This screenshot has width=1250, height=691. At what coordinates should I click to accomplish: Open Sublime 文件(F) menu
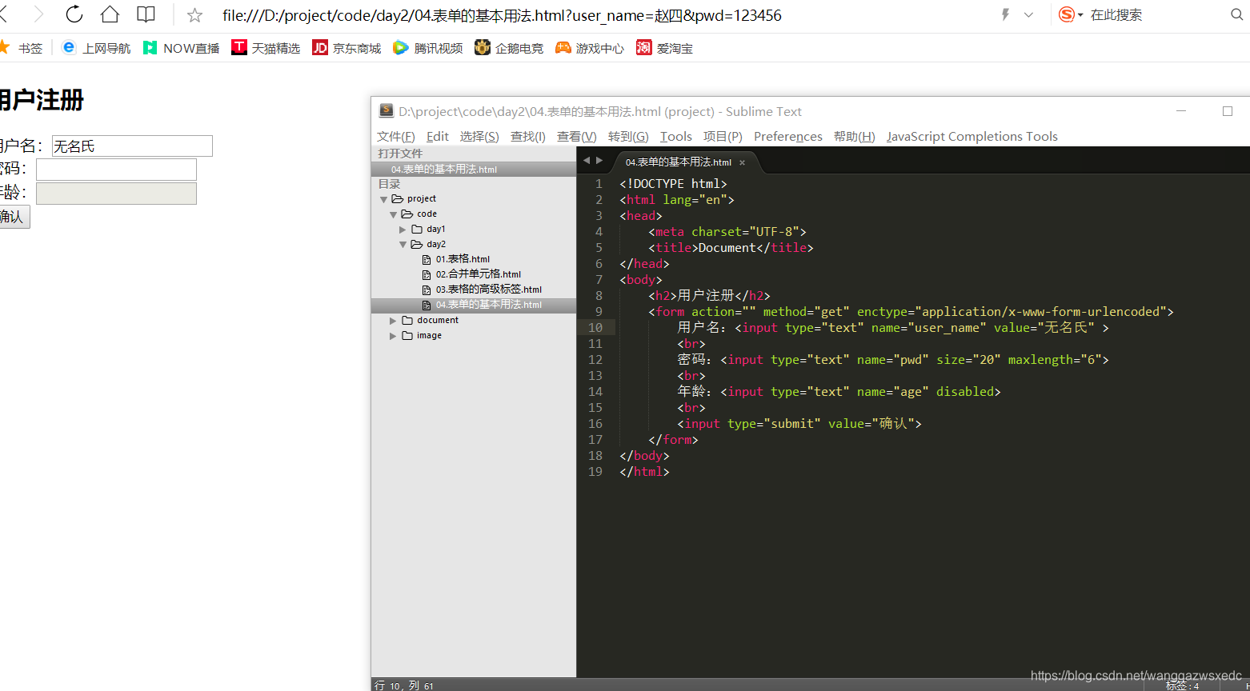click(396, 136)
